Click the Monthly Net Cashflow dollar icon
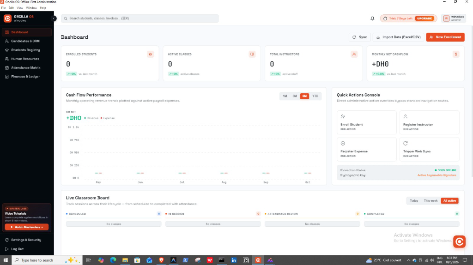The height and width of the screenshot is (265, 473). (x=456, y=54)
